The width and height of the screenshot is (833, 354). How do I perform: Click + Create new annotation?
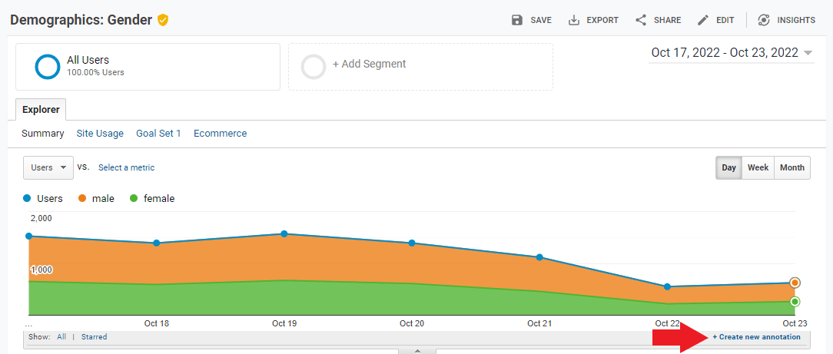click(756, 337)
